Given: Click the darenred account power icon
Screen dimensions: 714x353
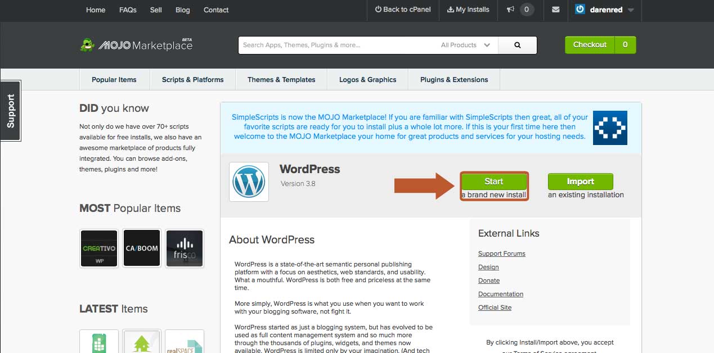Looking at the screenshot, I should pyautogui.click(x=580, y=10).
